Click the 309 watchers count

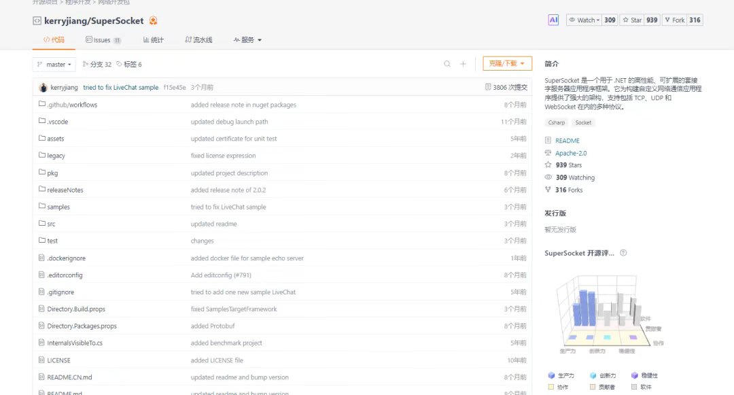coord(610,20)
